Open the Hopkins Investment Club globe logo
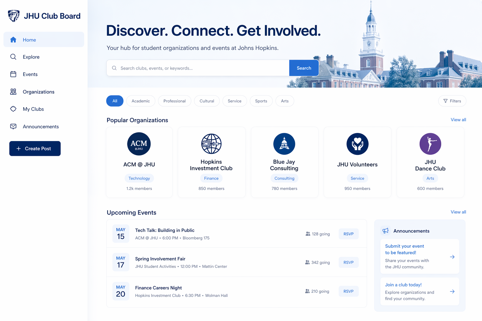 point(211,144)
